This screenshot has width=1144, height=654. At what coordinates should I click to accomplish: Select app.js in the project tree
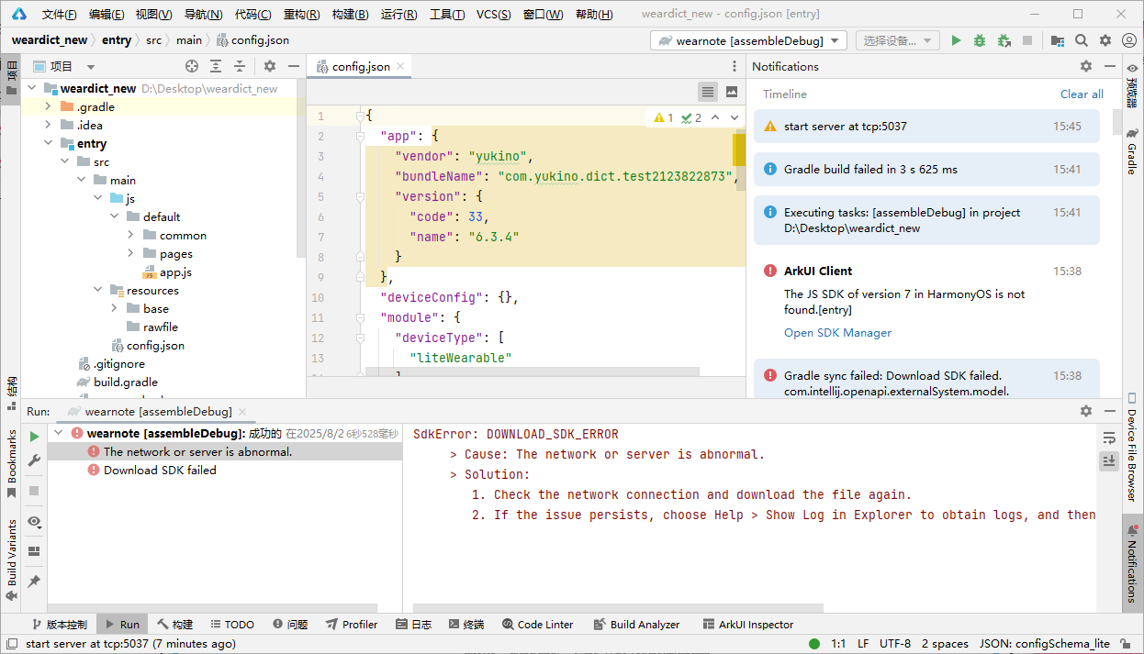(x=175, y=272)
